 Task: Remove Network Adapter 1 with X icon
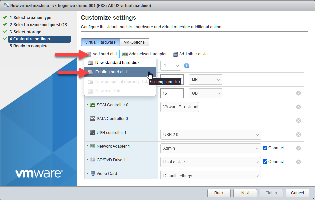298,148
